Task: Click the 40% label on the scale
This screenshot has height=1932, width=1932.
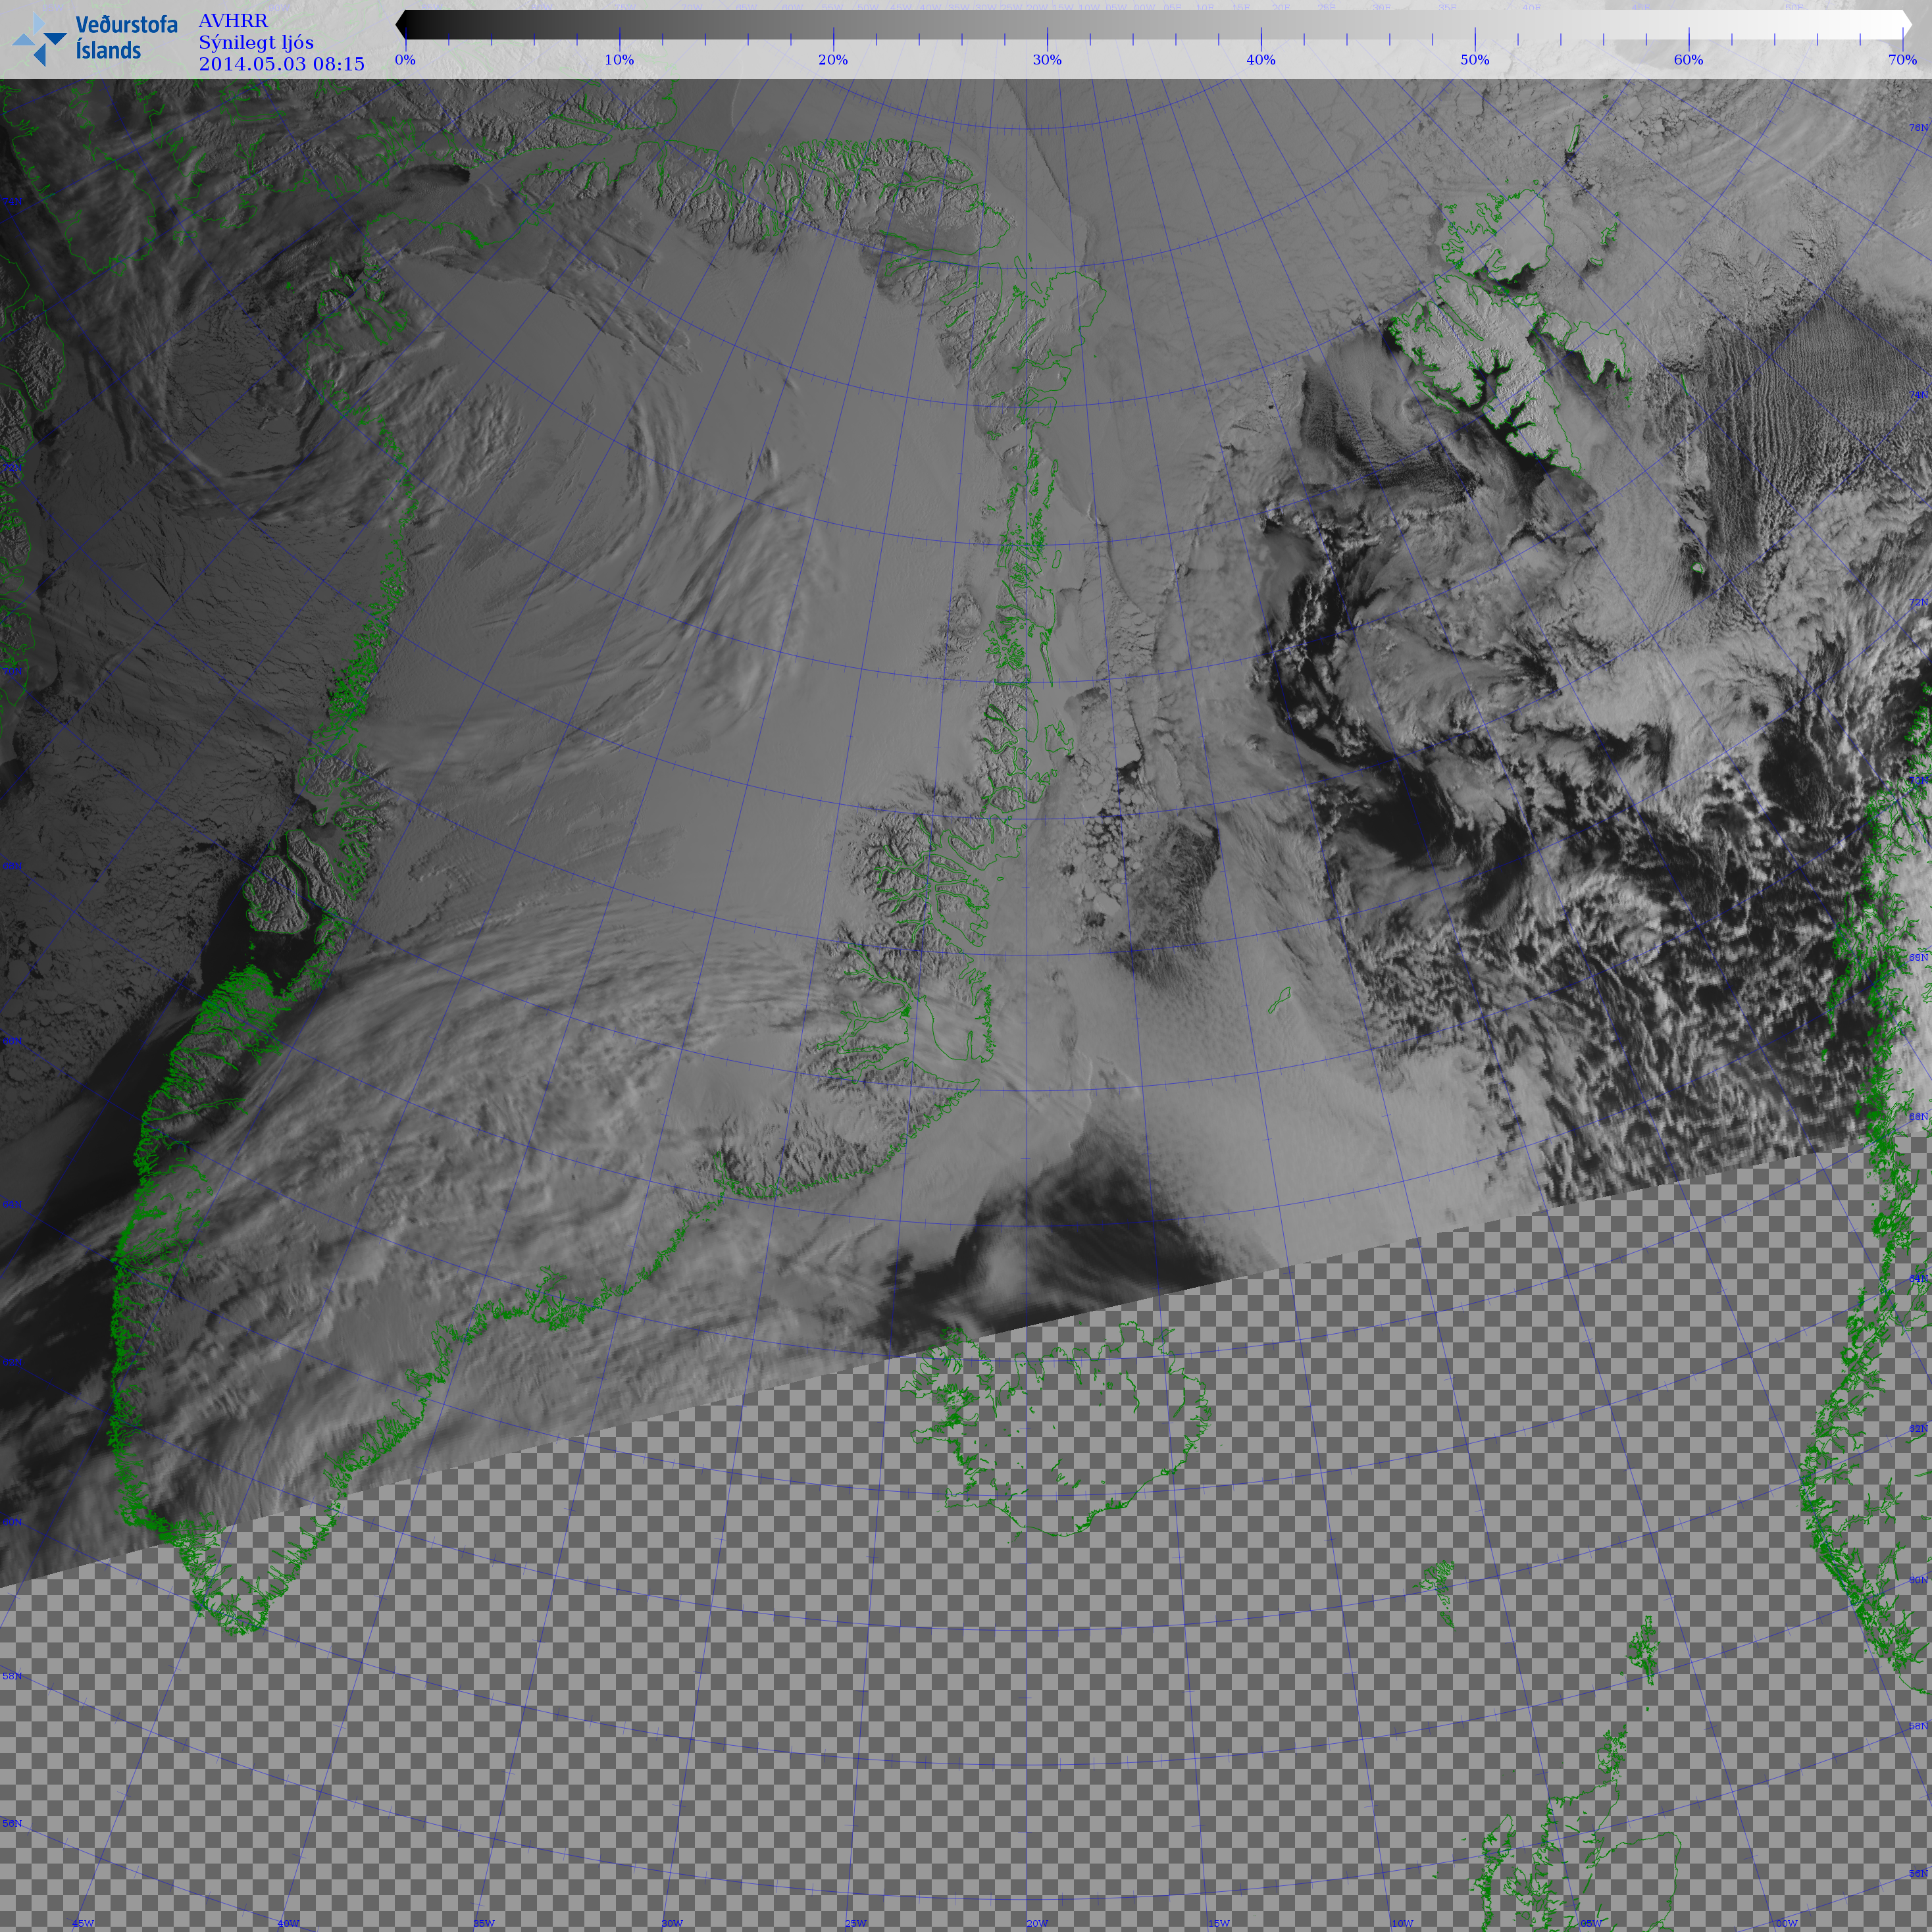Action: 1261,60
